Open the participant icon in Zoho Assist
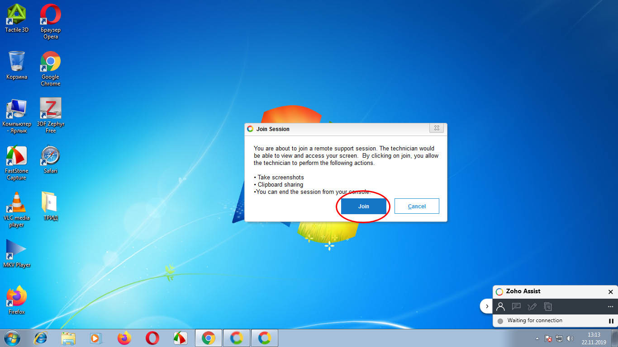Screen dimensions: 618x347 (500, 306)
